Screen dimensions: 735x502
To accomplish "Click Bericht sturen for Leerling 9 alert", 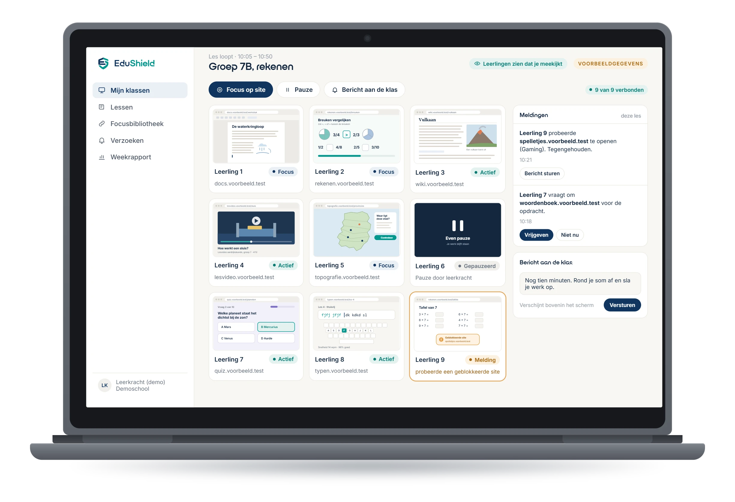I will 541,173.
